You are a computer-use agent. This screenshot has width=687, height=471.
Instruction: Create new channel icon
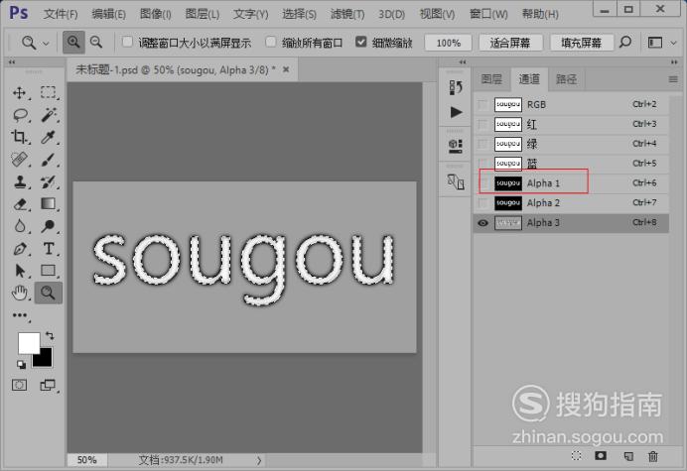click(628, 456)
